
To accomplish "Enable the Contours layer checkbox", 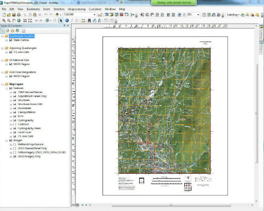I will click(x=15, y=124).
